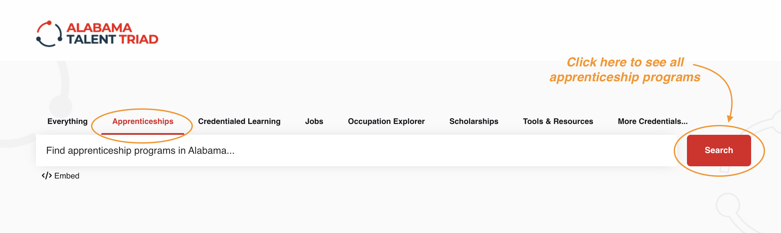Select the Apprenticeships tab
Viewport: 781px width, 233px height.
[x=143, y=121]
